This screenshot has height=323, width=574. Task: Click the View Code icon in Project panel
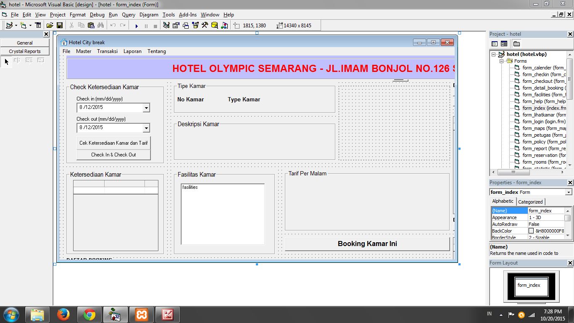tap(495, 43)
